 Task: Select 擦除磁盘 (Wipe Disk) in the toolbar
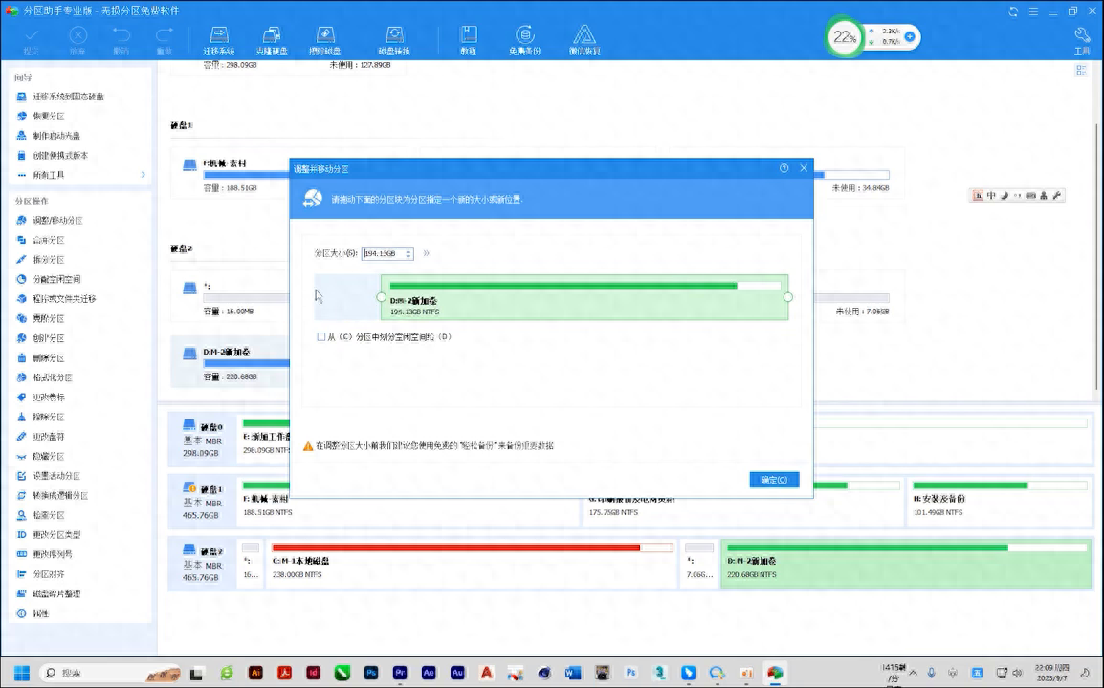coord(323,39)
